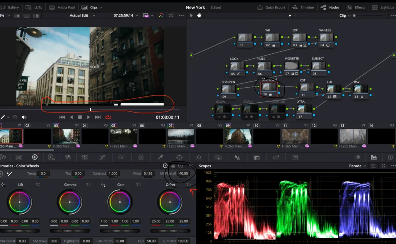Select the hand pan tool in node editor

pos(200,15)
